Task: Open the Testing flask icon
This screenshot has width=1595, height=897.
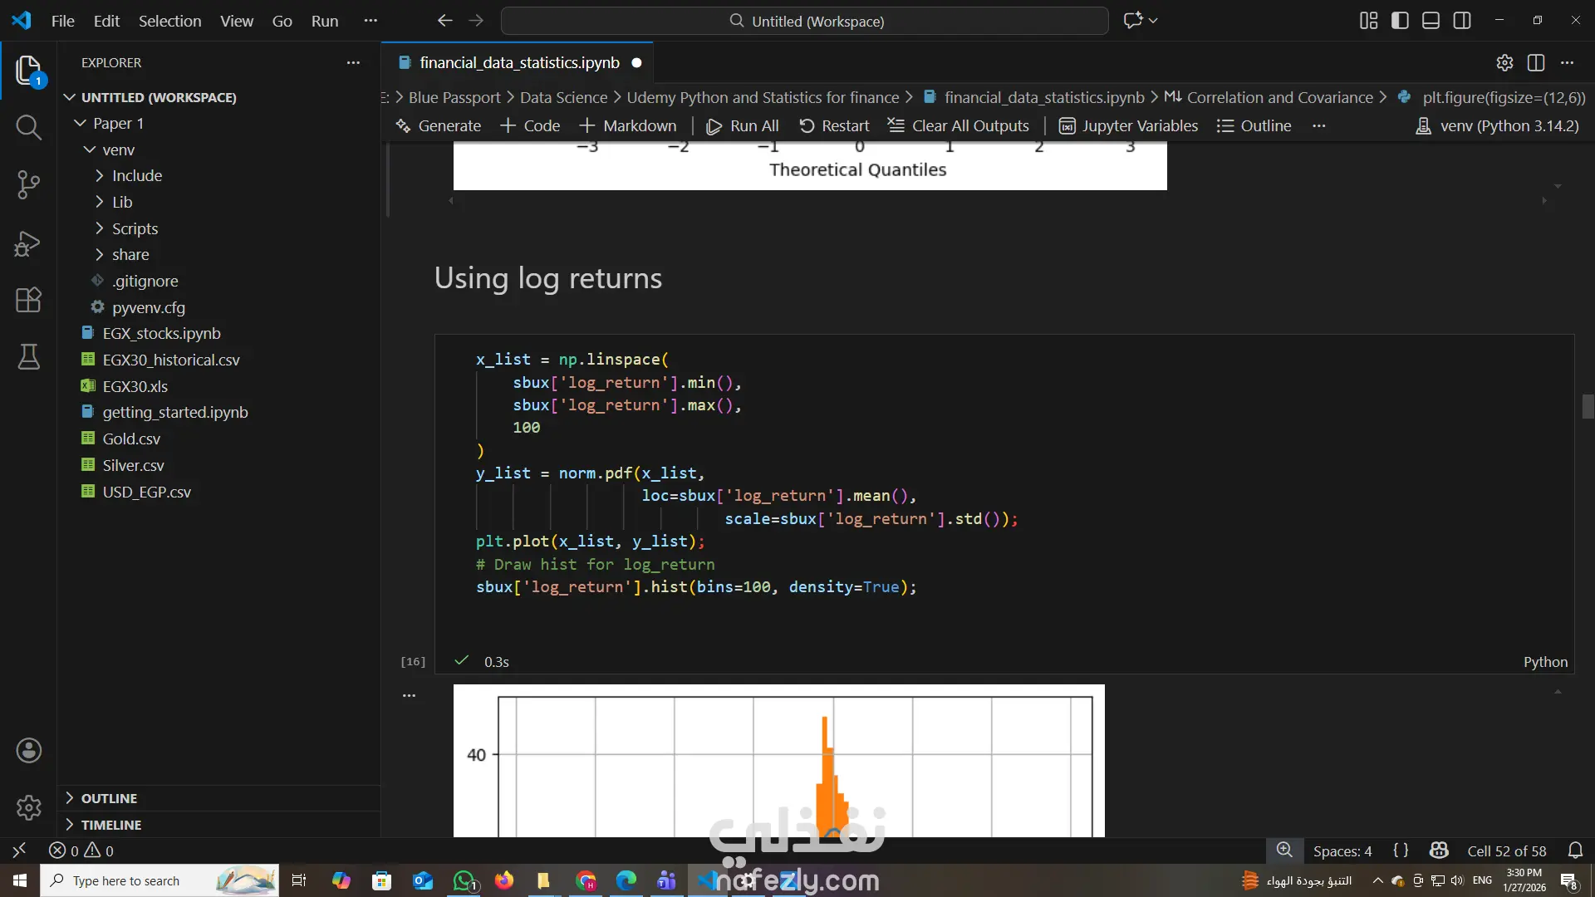Action: [x=28, y=357]
